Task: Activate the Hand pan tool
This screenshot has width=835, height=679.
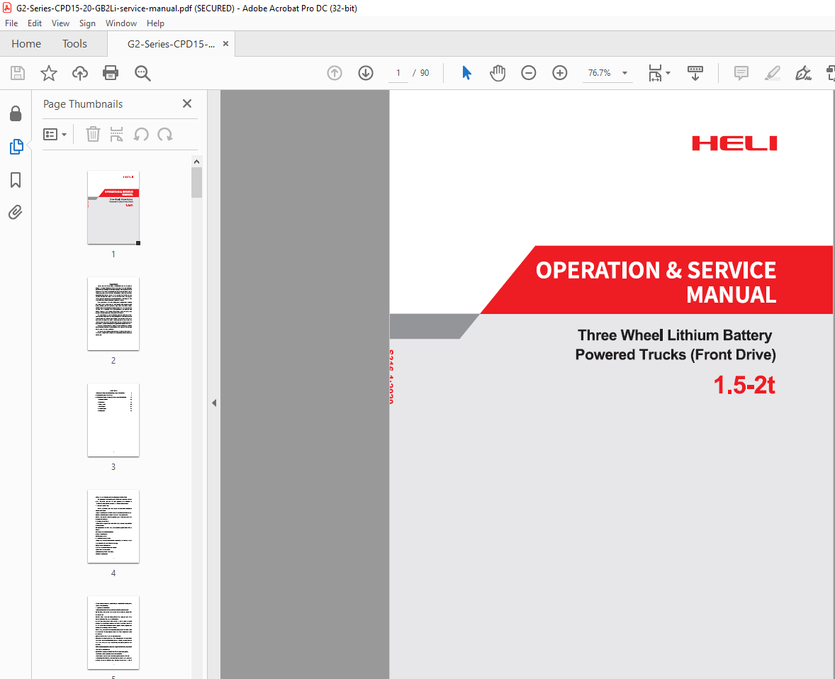Action: point(498,73)
